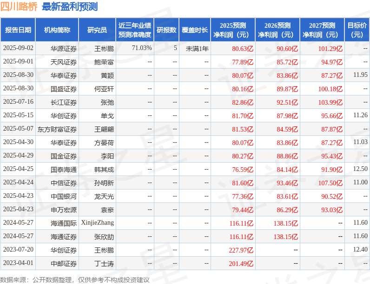
Task: Click researcher name 鲍荣富
Action: (104, 62)
